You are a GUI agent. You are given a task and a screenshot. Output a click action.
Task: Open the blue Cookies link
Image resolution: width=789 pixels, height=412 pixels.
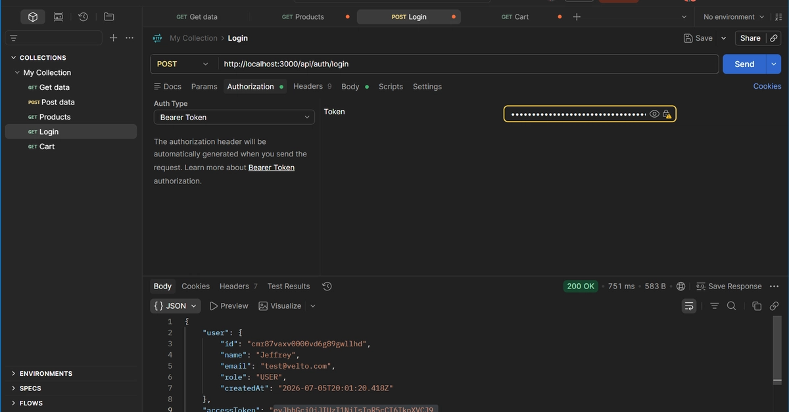(767, 86)
